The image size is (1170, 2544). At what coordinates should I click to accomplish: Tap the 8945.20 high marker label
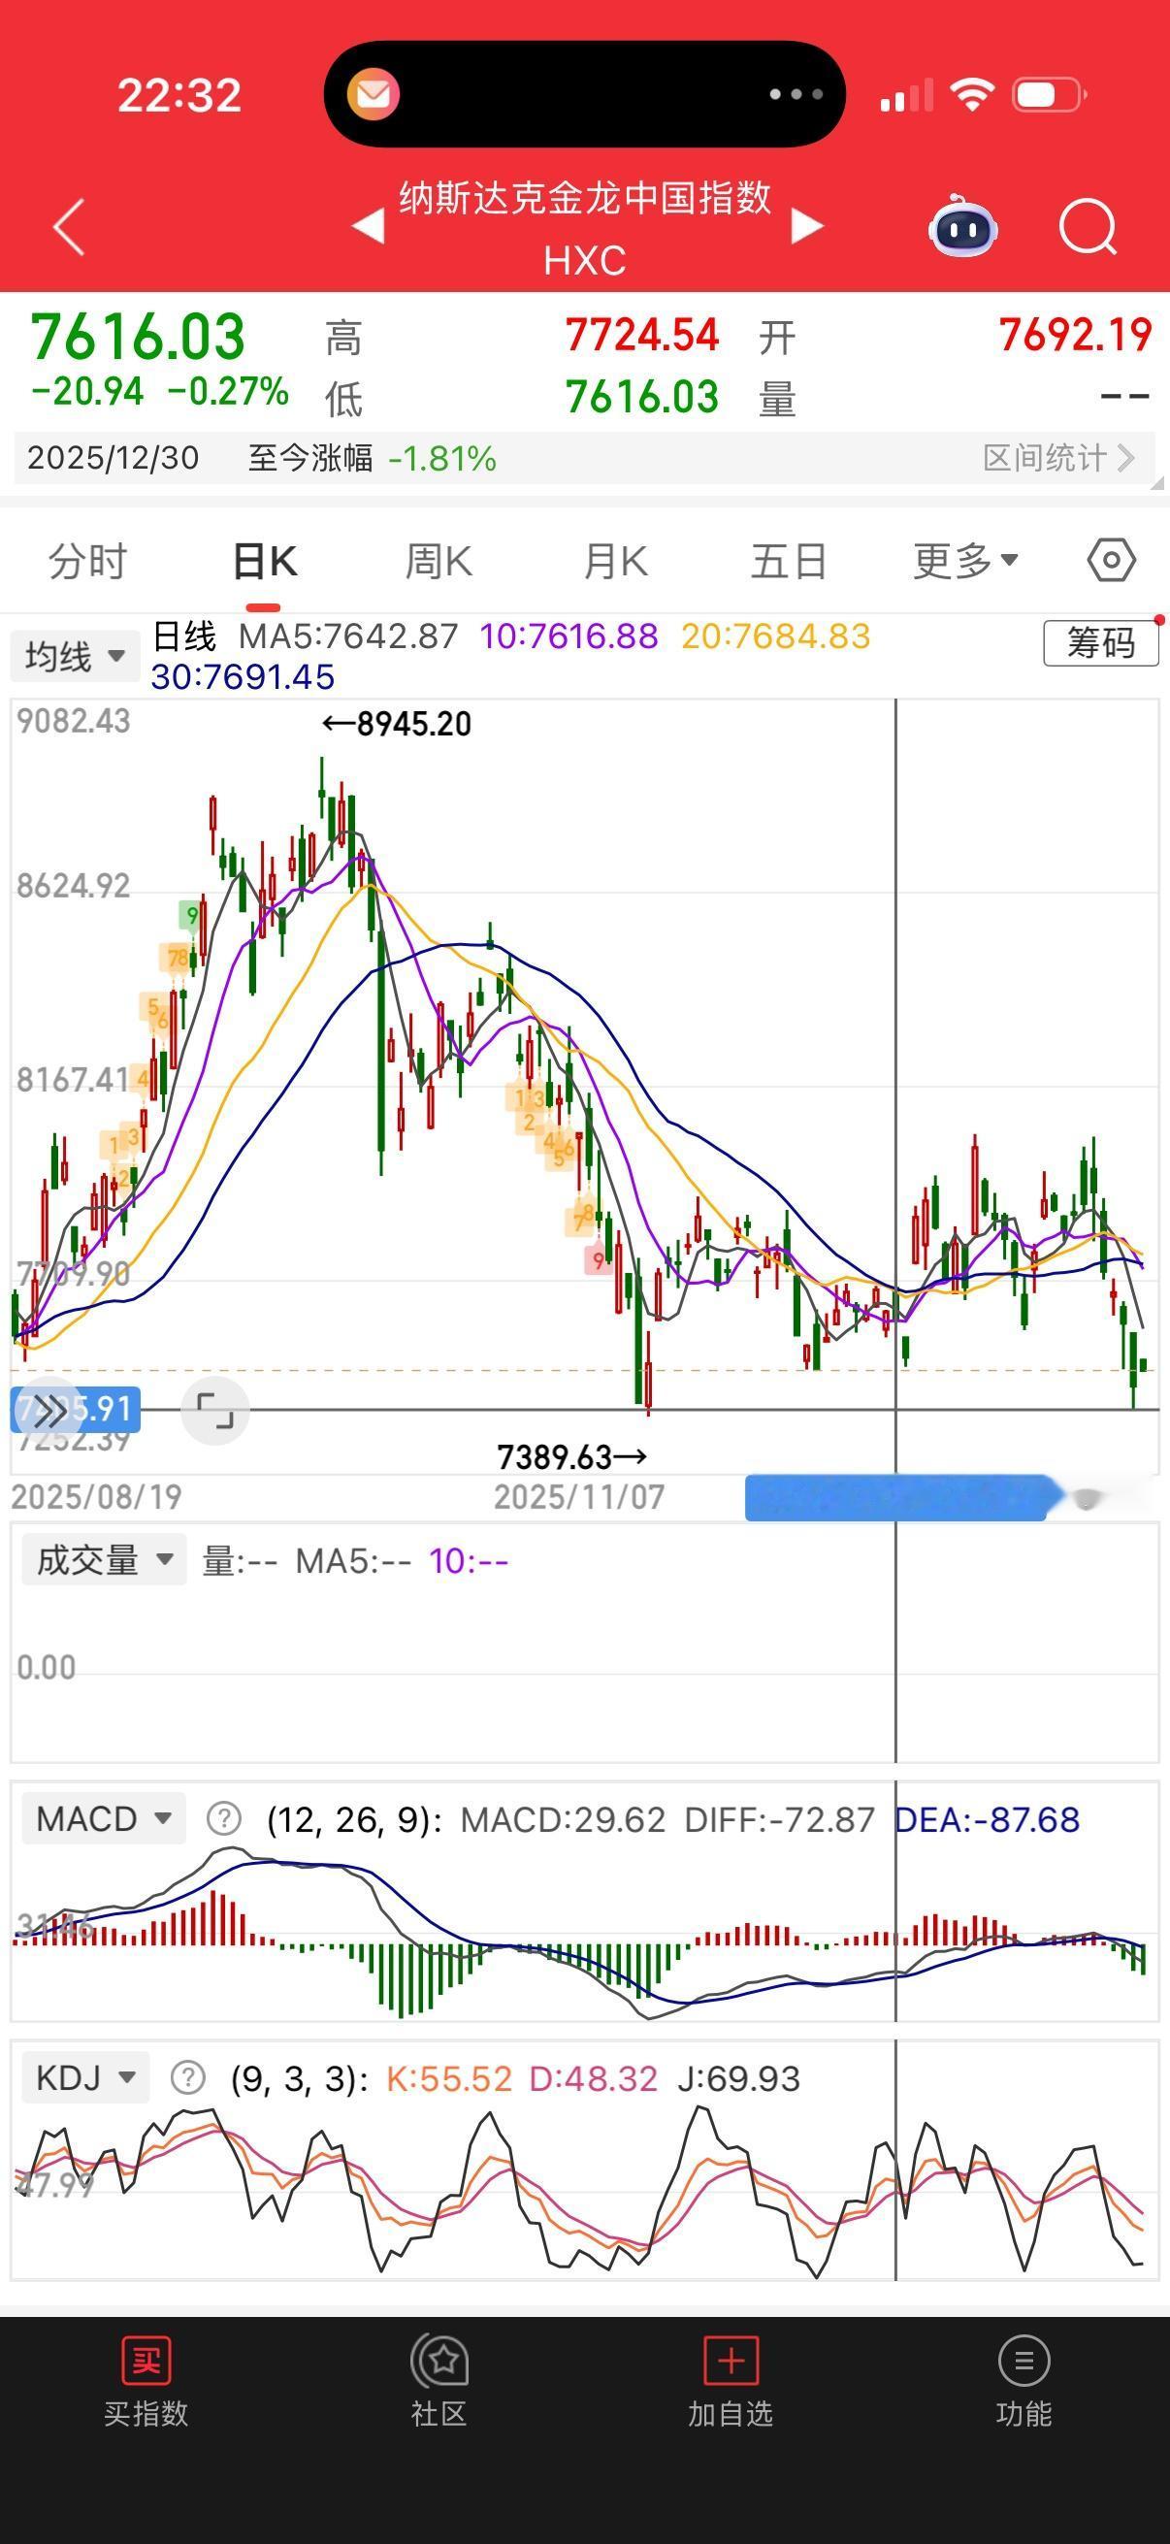click(x=397, y=724)
